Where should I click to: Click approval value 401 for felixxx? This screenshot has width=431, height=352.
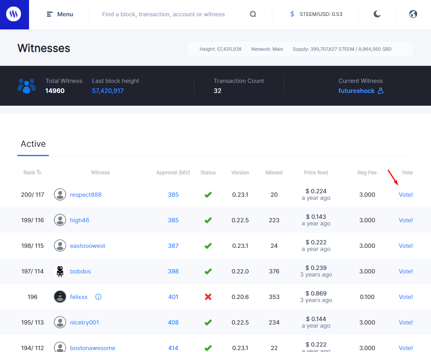[173, 297]
